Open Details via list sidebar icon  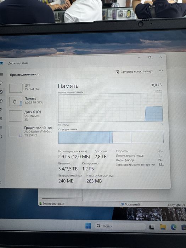[x=1, y=127]
